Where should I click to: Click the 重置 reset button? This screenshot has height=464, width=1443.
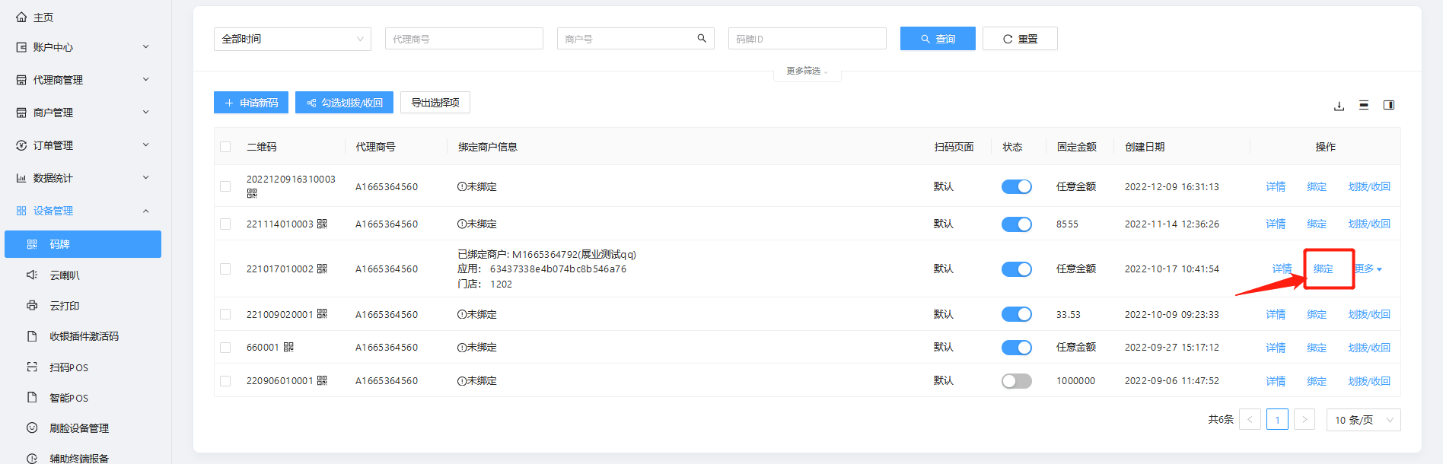point(1020,39)
